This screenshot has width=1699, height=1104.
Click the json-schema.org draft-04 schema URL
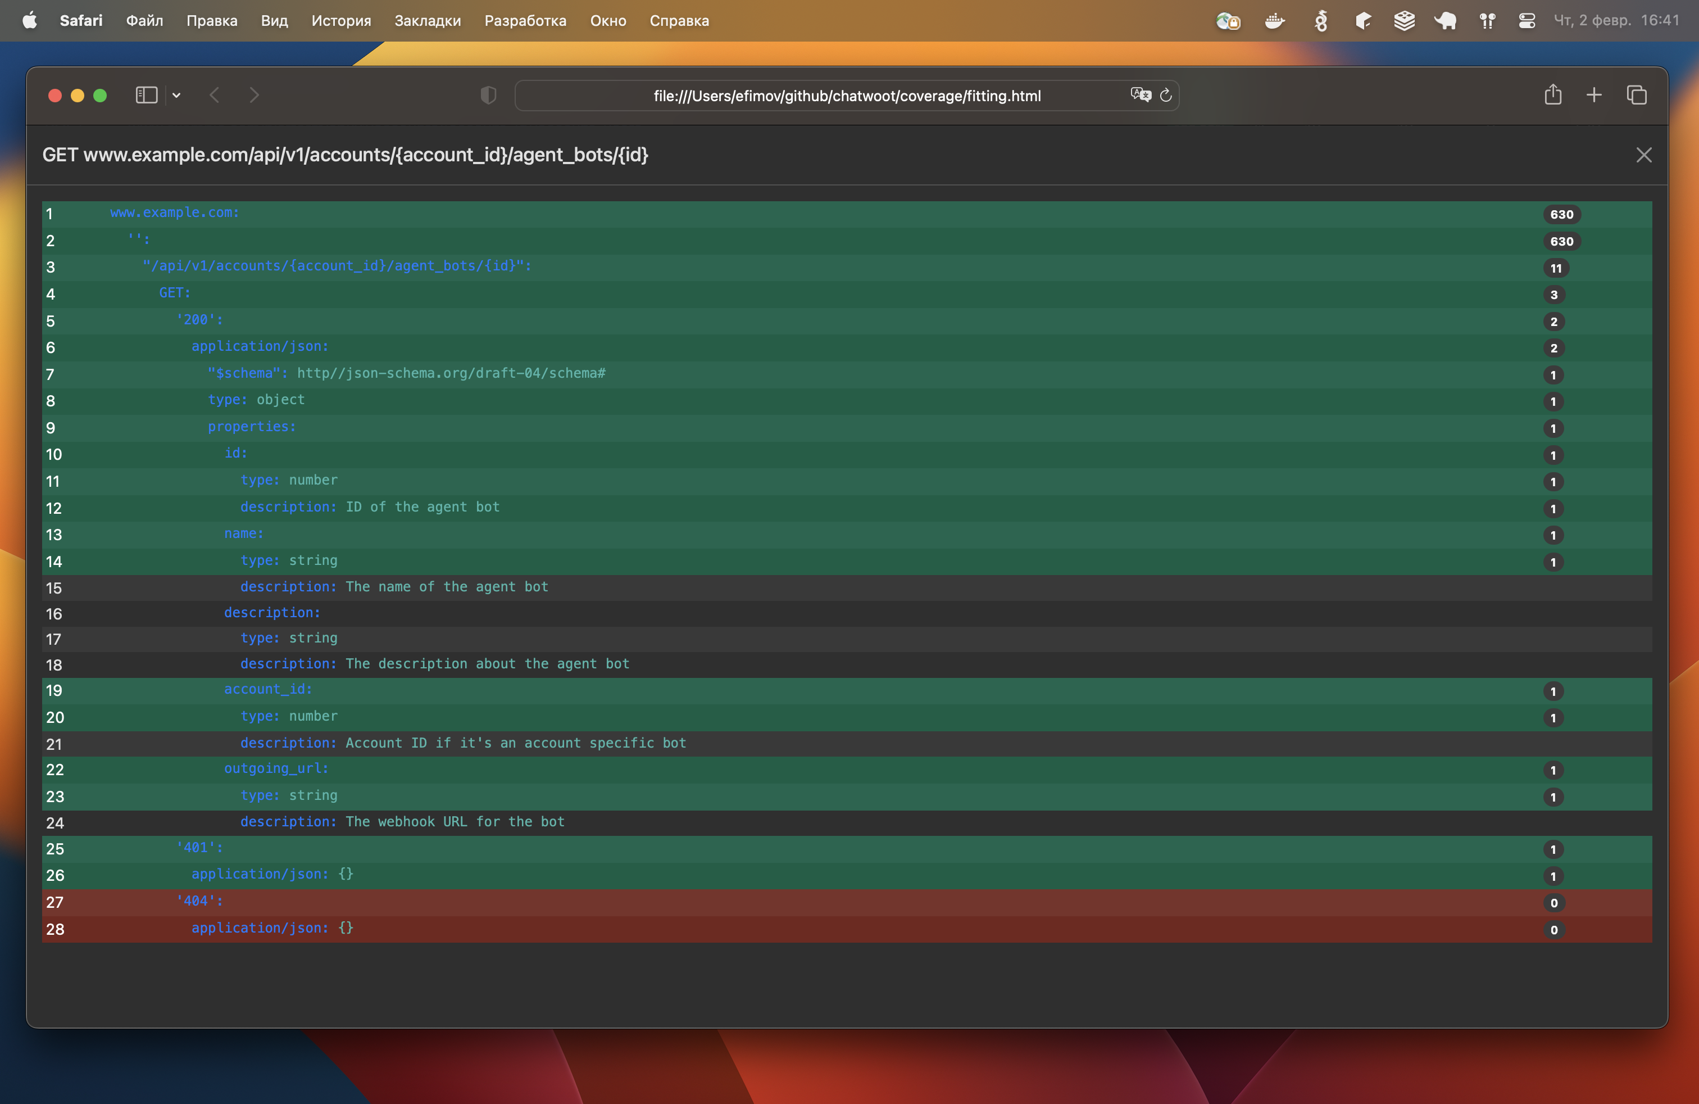(451, 373)
